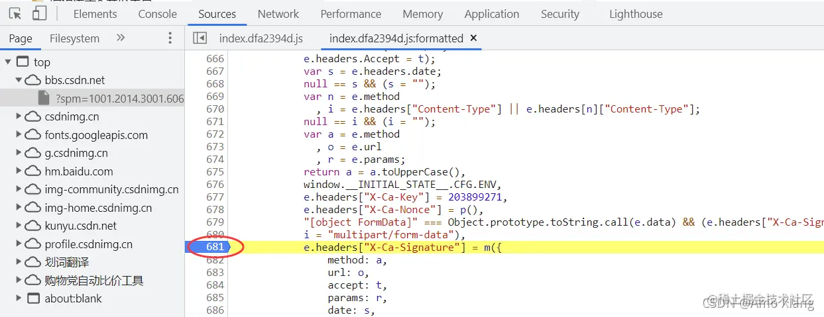Image resolution: width=824 pixels, height=317 pixels.
Task: Click cloud icon beside profile.csdnimg.cn
Action: 33,244
